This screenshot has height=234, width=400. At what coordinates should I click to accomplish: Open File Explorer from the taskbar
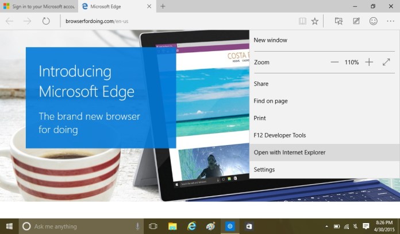click(x=172, y=226)
